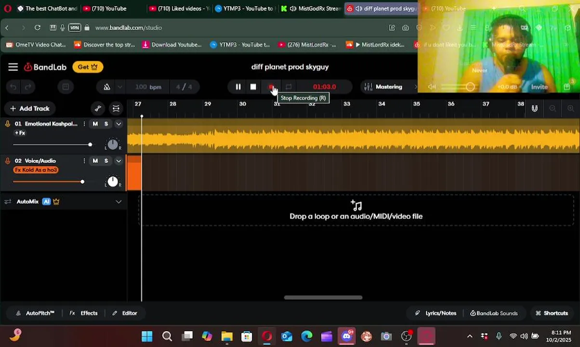The width and height of the screenshot is (580, 347).
Task: Open the Windows Start menu
Action: coord(147,336)
